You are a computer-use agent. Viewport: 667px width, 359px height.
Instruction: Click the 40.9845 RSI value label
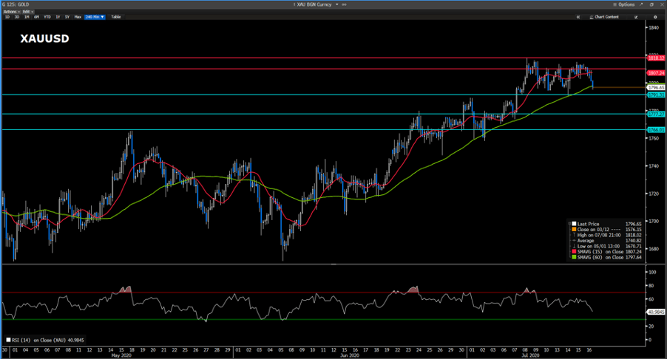tap(655, 312)
